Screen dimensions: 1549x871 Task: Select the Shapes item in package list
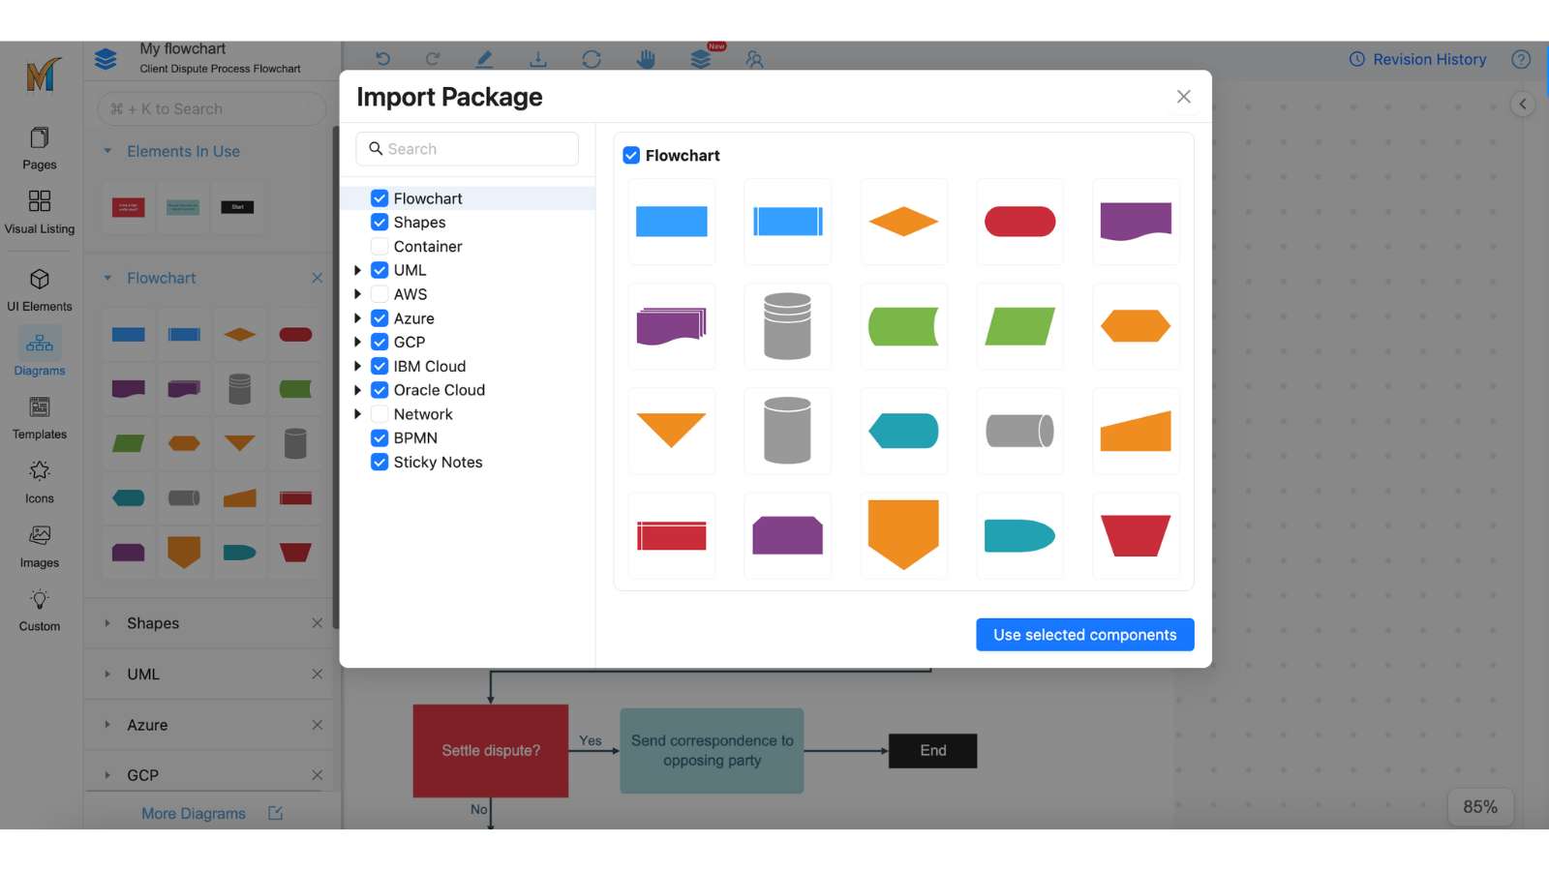419,223
